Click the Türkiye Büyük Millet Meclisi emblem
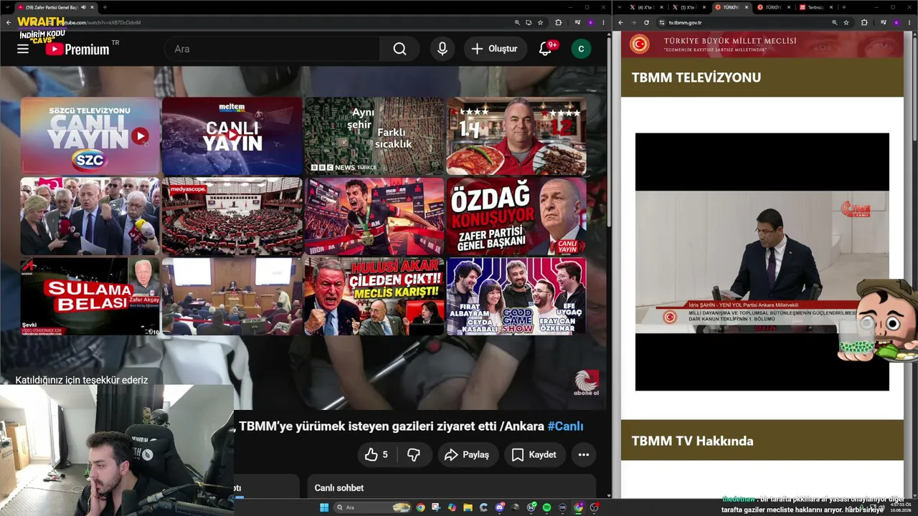Image resolution: width=918 pixels, height=516 pixels. (x=640, y=44)
